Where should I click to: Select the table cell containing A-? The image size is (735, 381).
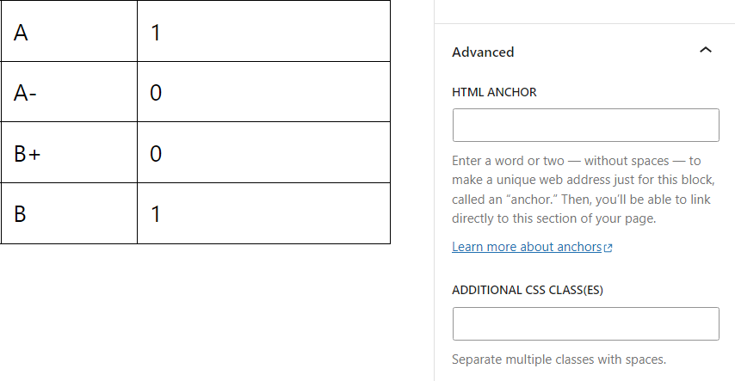69,92
